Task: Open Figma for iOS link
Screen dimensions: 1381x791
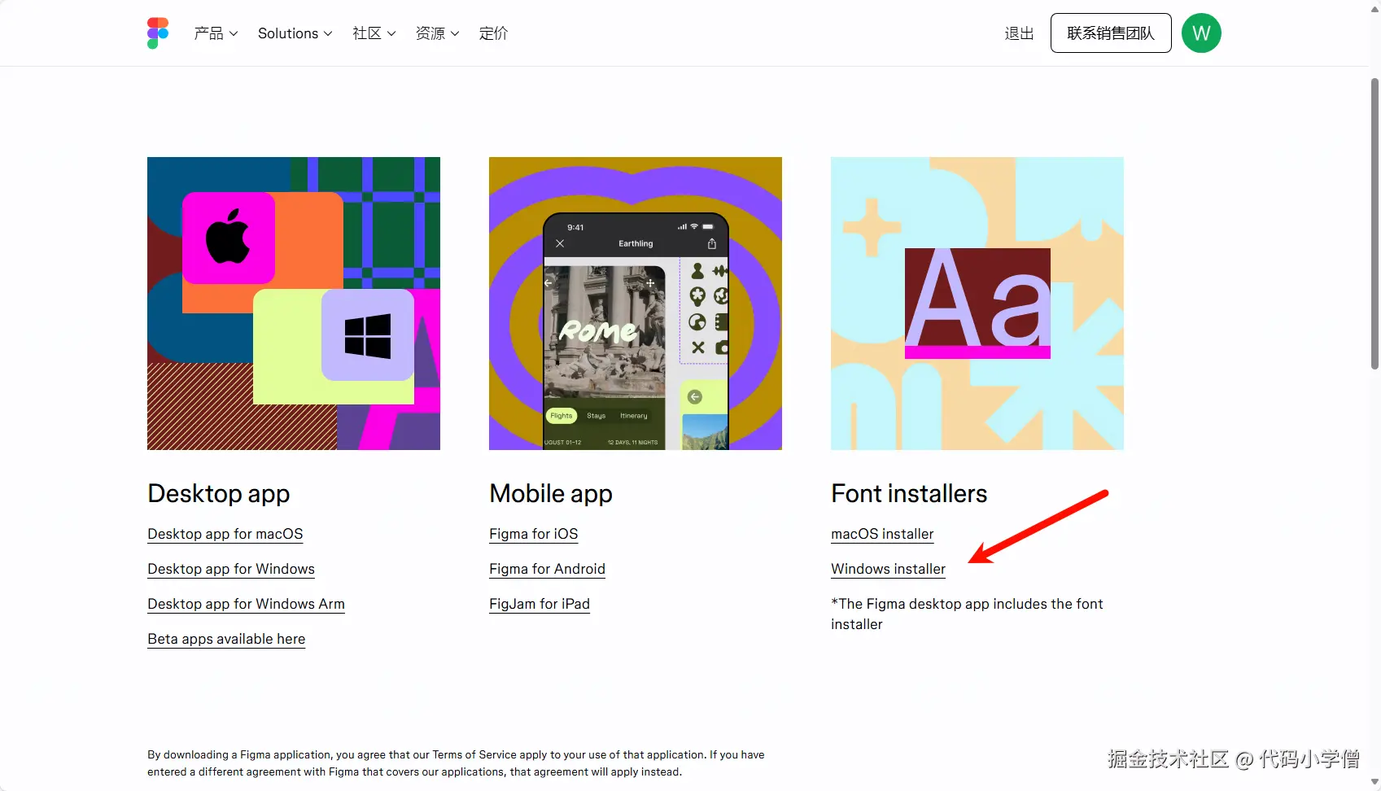Action: [534, 534]
